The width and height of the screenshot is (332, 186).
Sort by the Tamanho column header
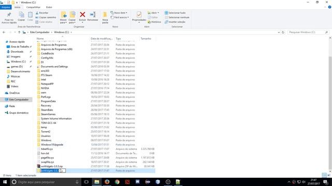[x=147, y=39]
